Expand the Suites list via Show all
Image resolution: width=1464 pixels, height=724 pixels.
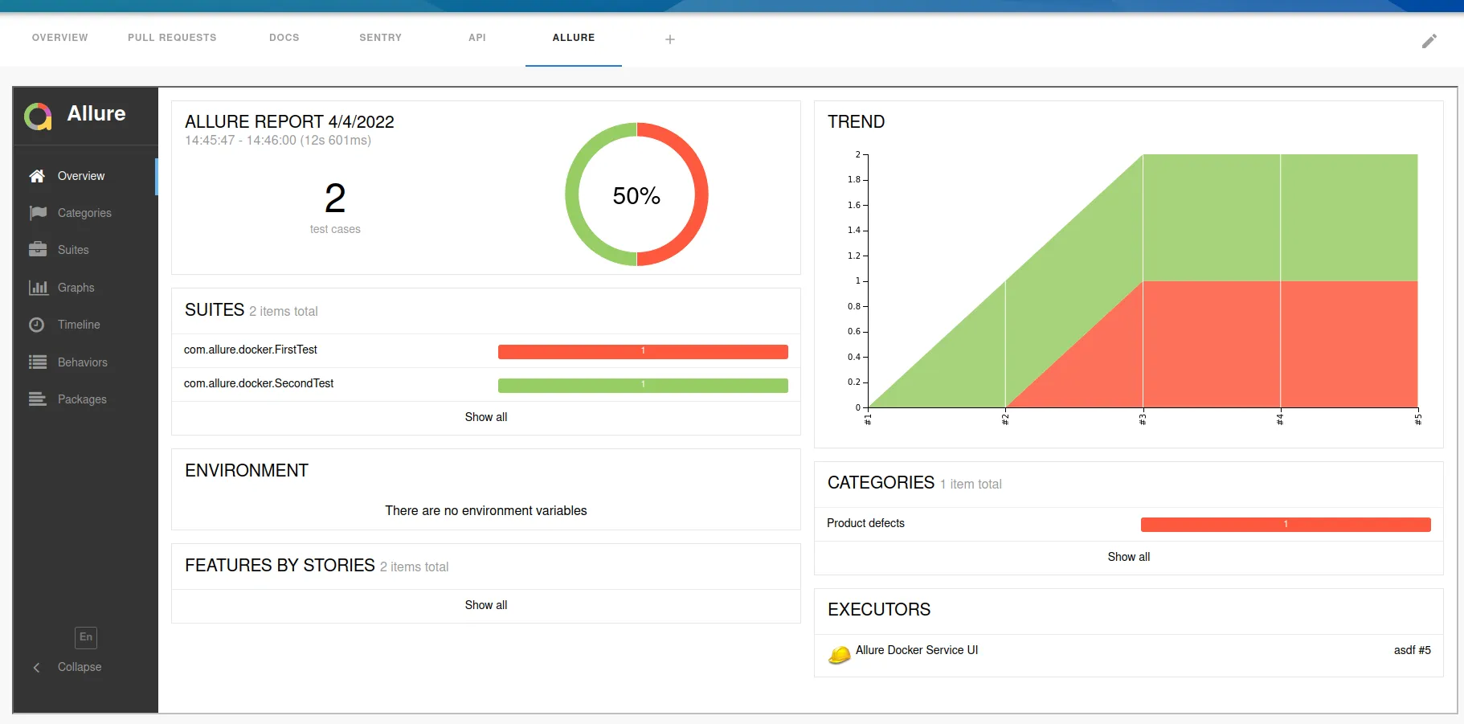486,417
